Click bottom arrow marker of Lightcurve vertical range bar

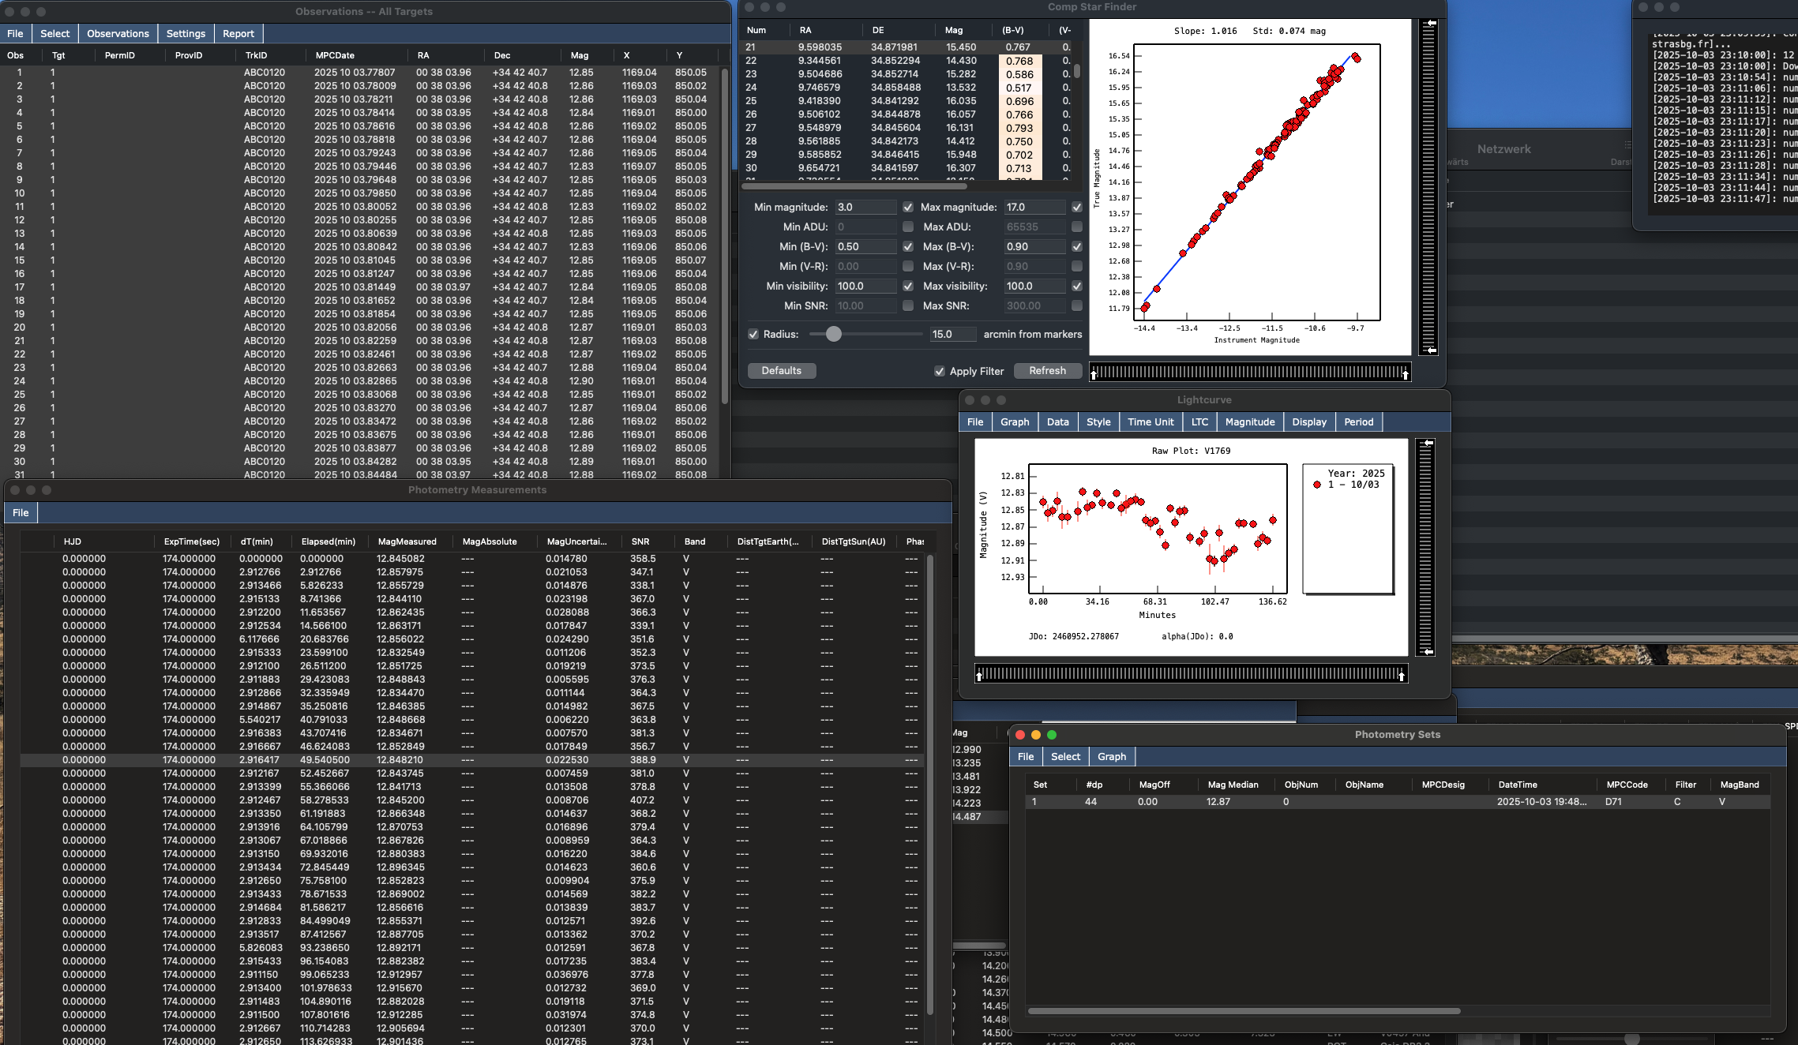(1428, 651)
